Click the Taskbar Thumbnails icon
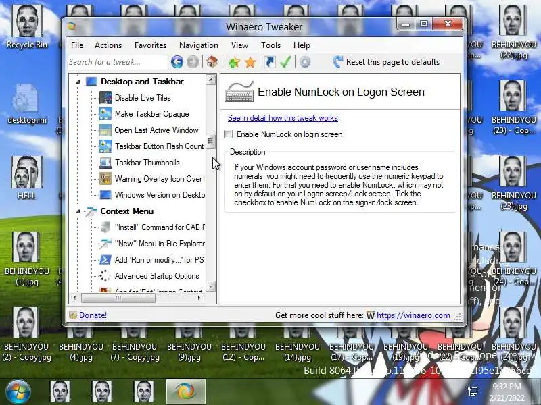Image resolution: width=541 pixels, height=405 pixels. pyautogui.click(x=105, y=163)
